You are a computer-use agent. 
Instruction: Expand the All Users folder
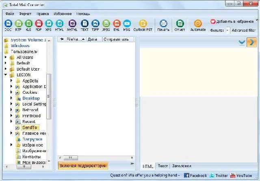coord(6,57)
